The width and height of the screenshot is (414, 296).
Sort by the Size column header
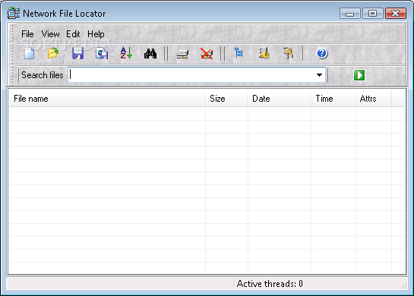pyautogui.click(x=226, y=99)
